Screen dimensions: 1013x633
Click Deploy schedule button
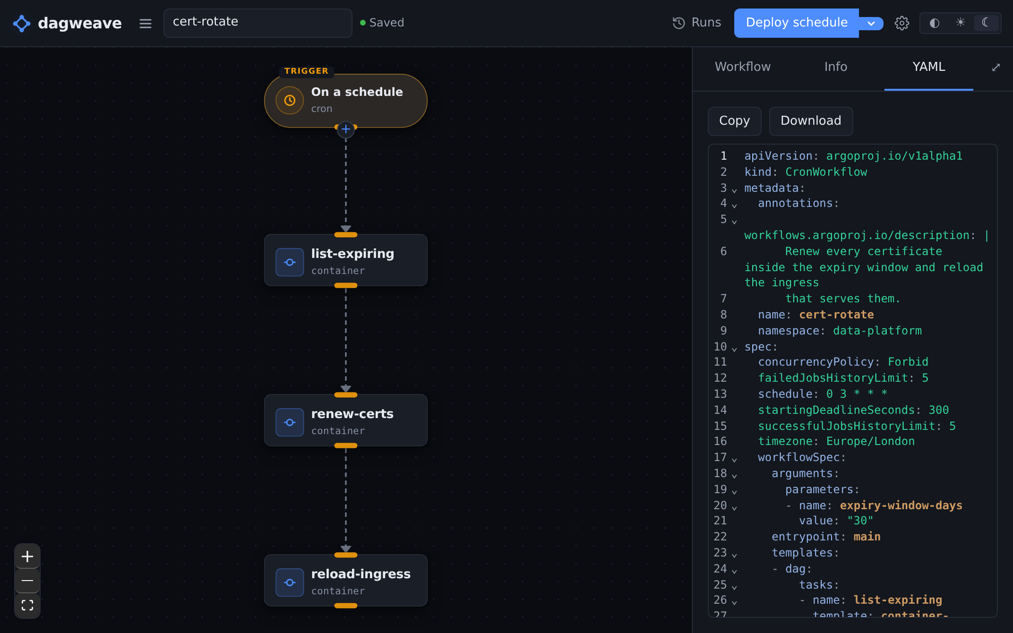(797, 23)
